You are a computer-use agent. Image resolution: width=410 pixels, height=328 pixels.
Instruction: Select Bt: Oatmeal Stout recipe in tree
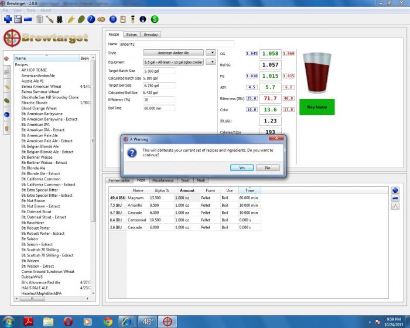[x=36, y=211]
